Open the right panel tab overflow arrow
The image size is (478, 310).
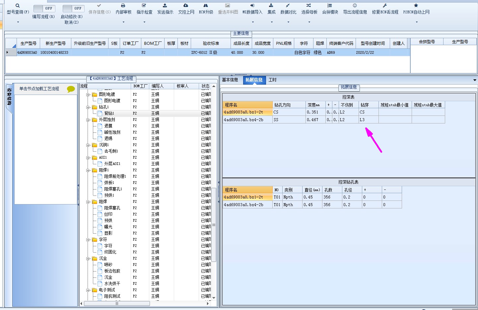(x=475, y=80)
